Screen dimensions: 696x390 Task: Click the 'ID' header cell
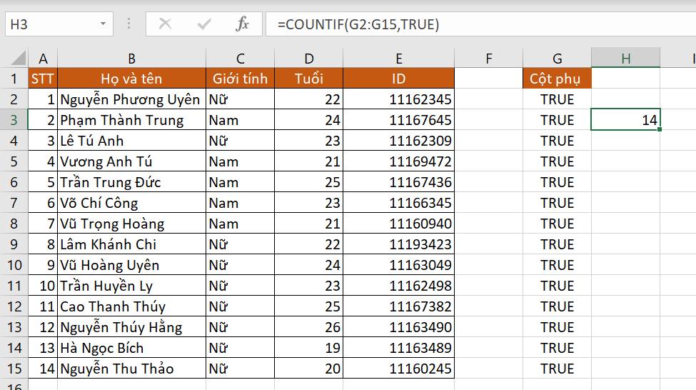click(398, 78)
